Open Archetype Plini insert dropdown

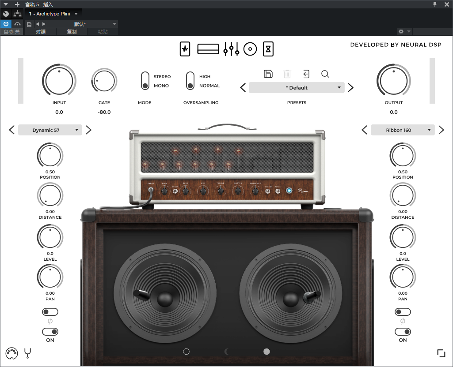tap(53, 14)
